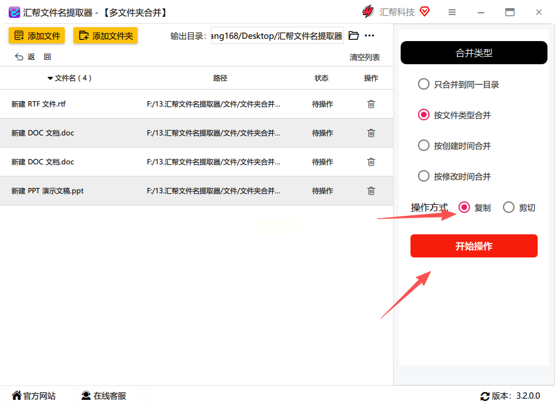The height and width of the screenshot is (405, 555).
Task: Open 在线客服 online support link
Action: [103, 396]
